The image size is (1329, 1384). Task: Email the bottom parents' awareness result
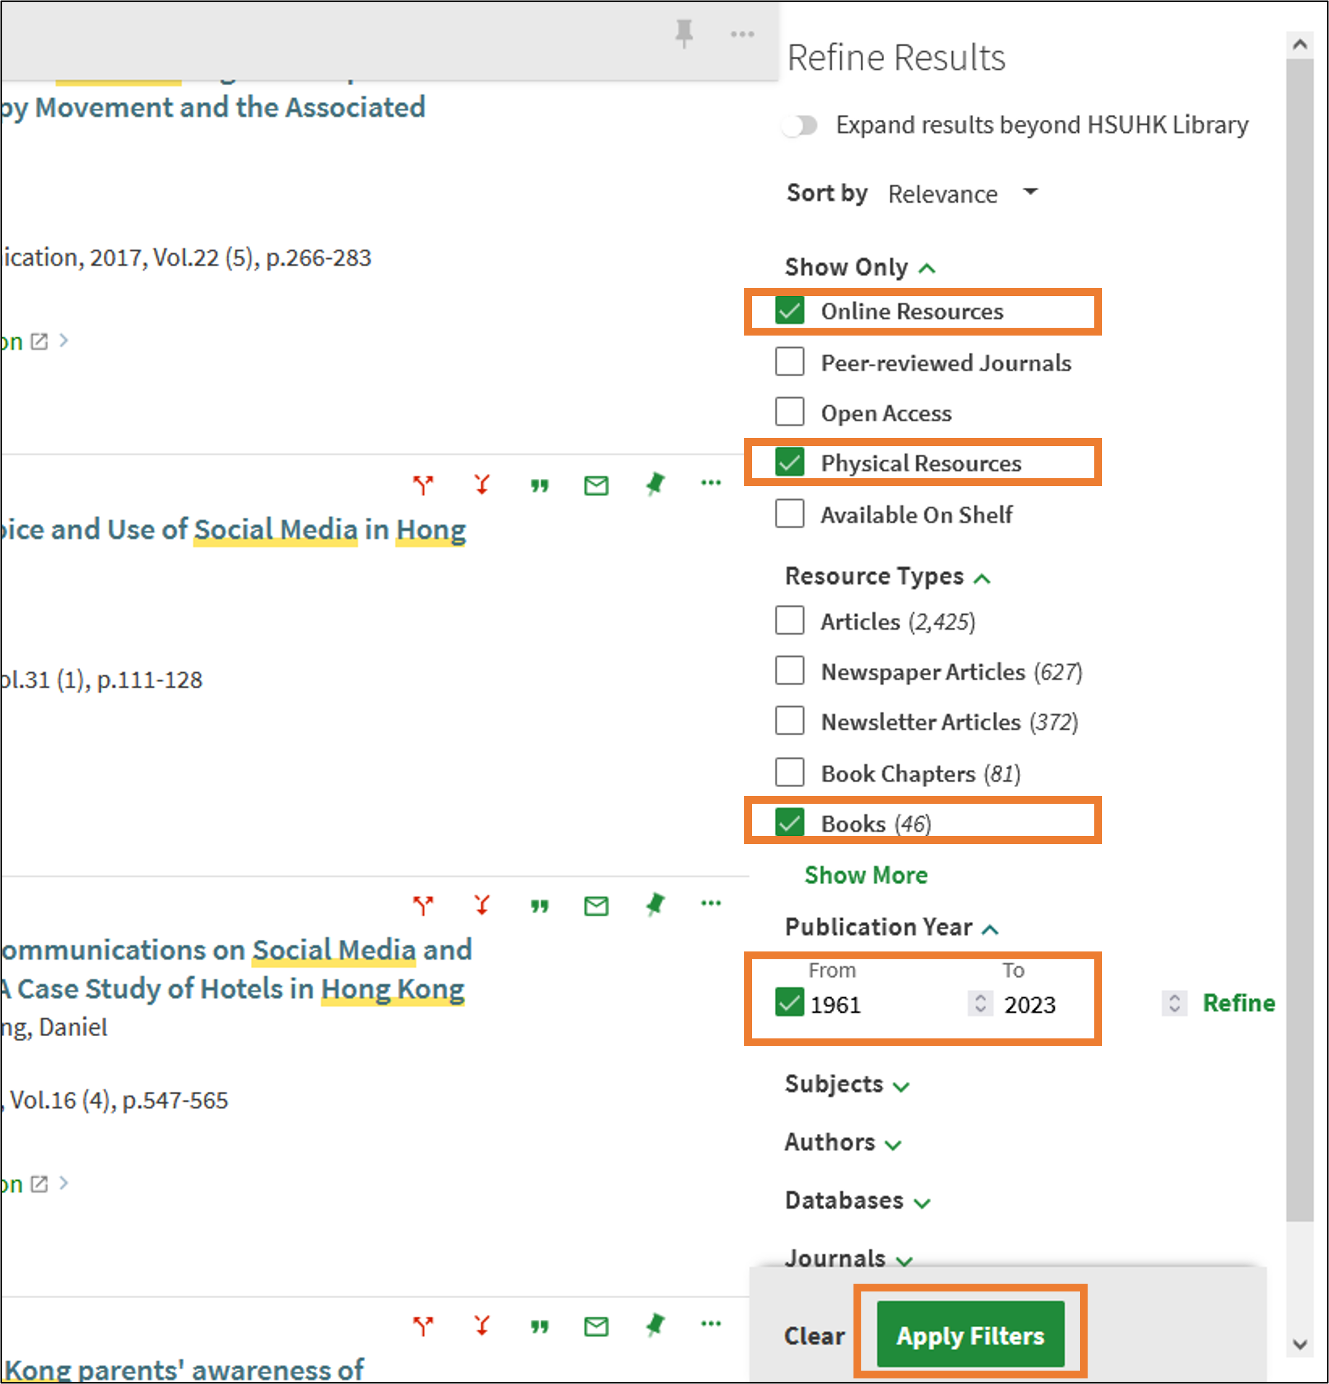pyautogui.click(x=595, y=1326)
